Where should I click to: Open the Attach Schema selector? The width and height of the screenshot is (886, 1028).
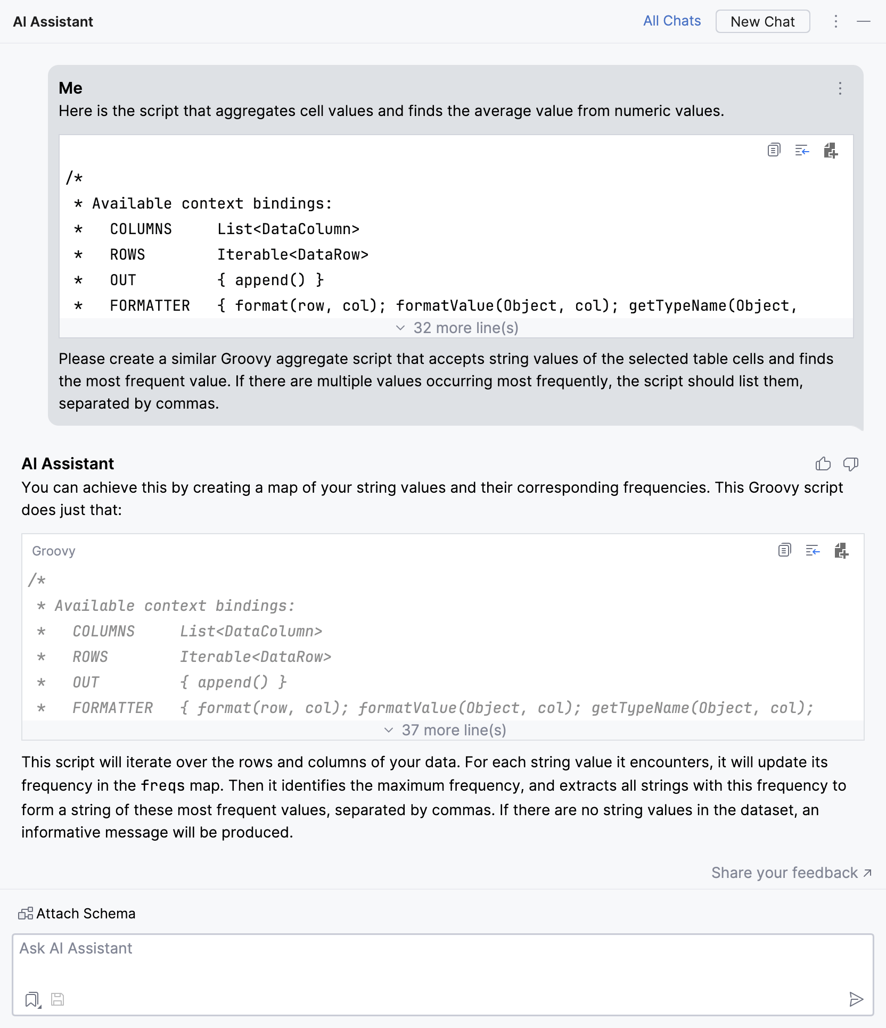(77, 914)
